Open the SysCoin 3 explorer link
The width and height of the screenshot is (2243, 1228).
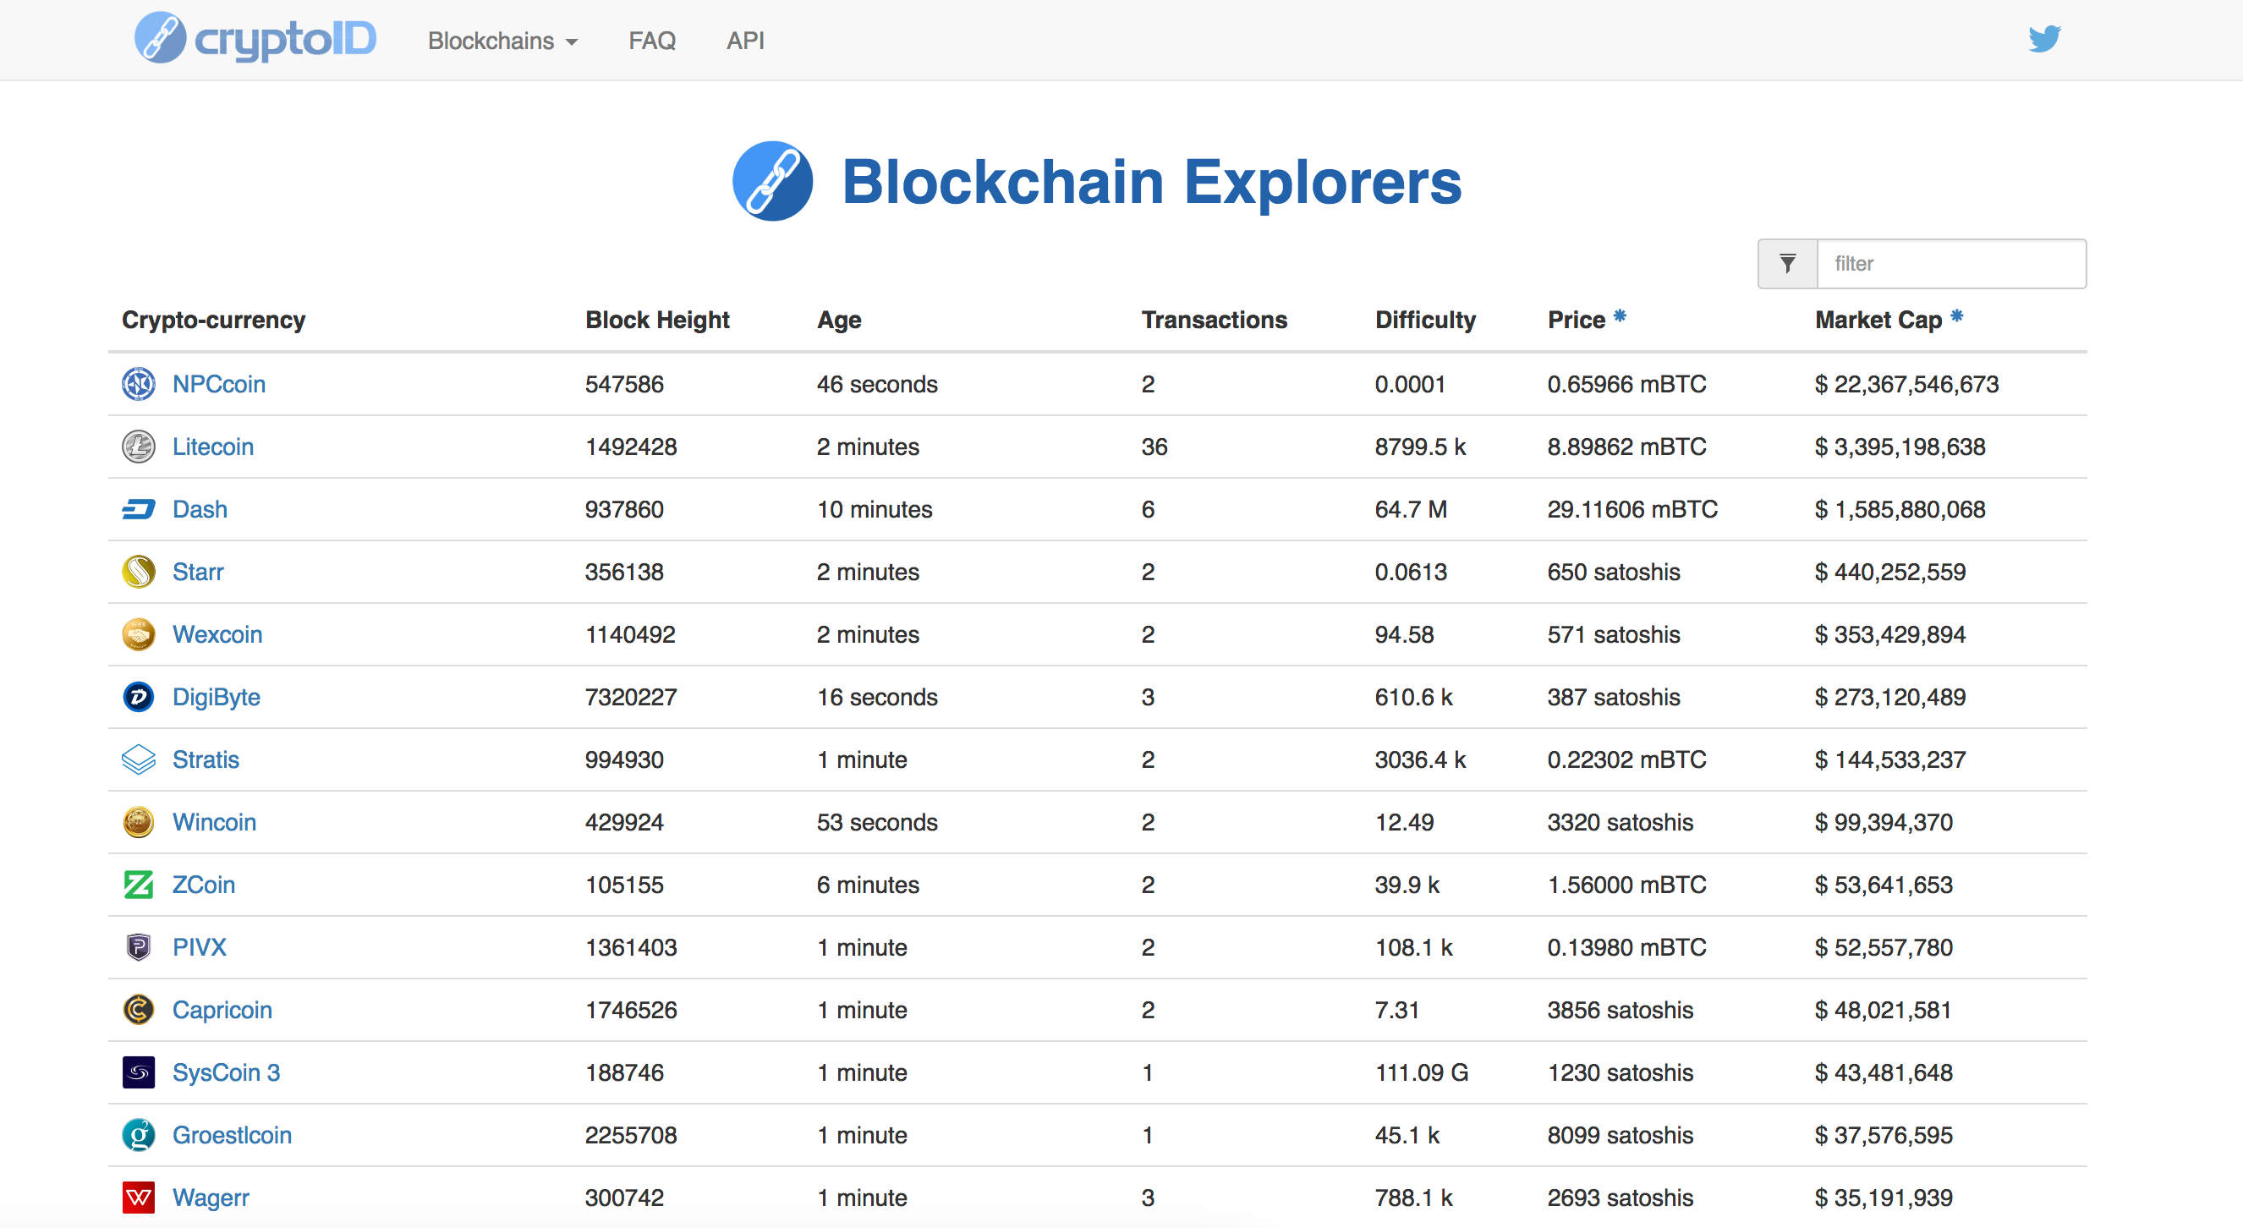227,1073
